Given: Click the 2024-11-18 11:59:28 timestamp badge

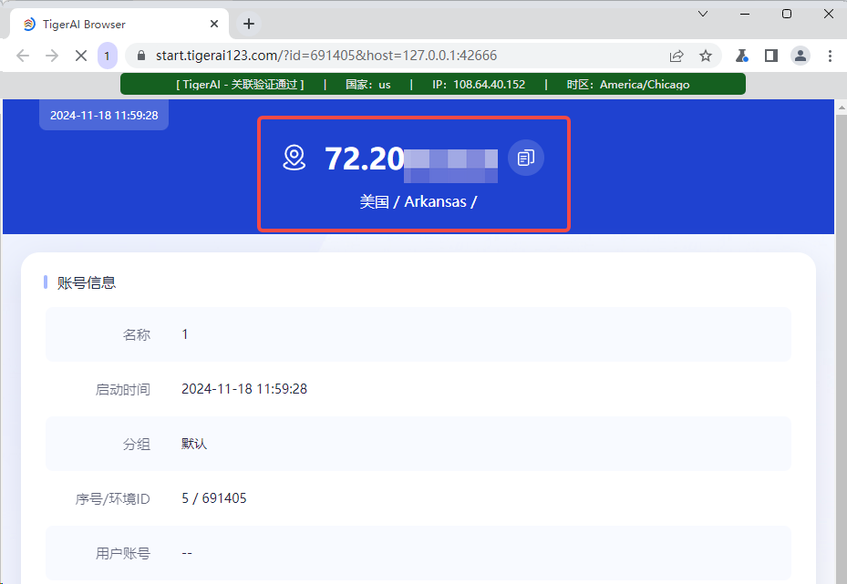Looking at the screenshot, I should coord(104,115).
